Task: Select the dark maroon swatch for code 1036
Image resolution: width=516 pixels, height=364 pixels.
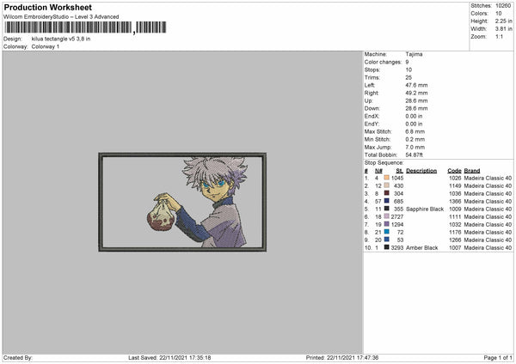Action: click(x=387, y=193)
